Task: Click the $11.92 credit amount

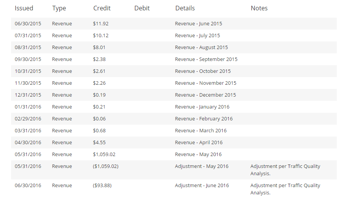Action: [x=100, y=23]
